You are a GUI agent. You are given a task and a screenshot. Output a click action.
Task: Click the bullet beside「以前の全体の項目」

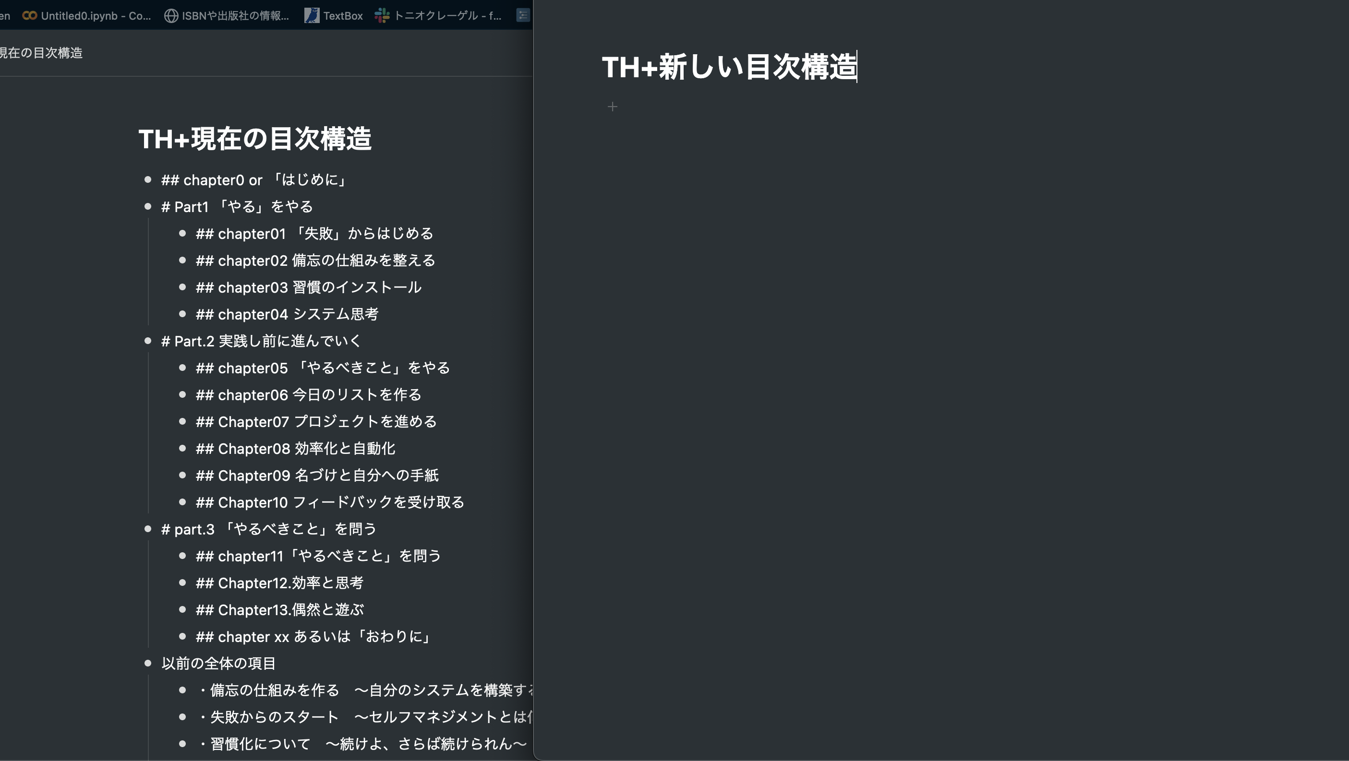point(148,663)
